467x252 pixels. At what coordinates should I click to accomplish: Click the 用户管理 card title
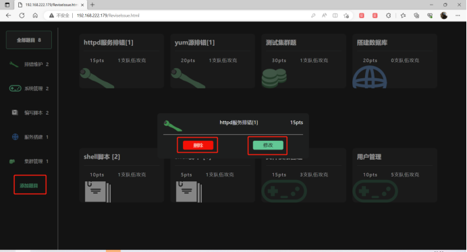tap(369, 157)
